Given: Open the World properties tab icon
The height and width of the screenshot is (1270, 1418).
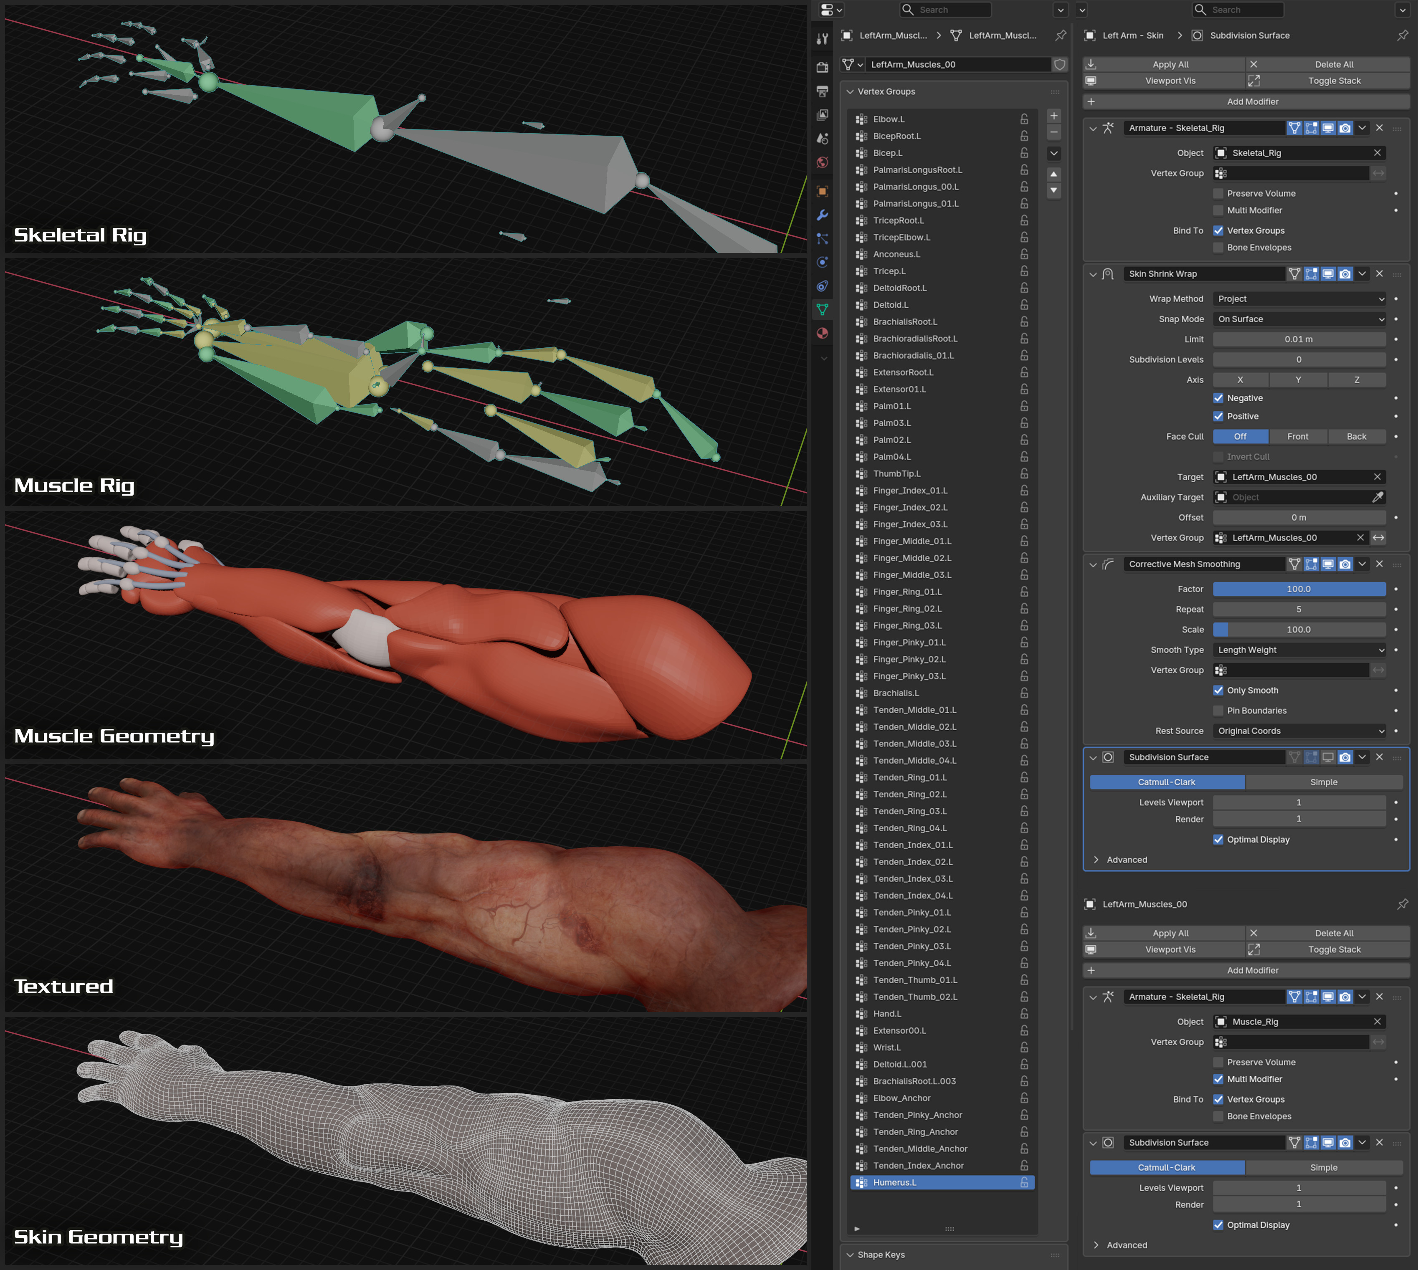Looking at the screenshot, I should 823,162.
